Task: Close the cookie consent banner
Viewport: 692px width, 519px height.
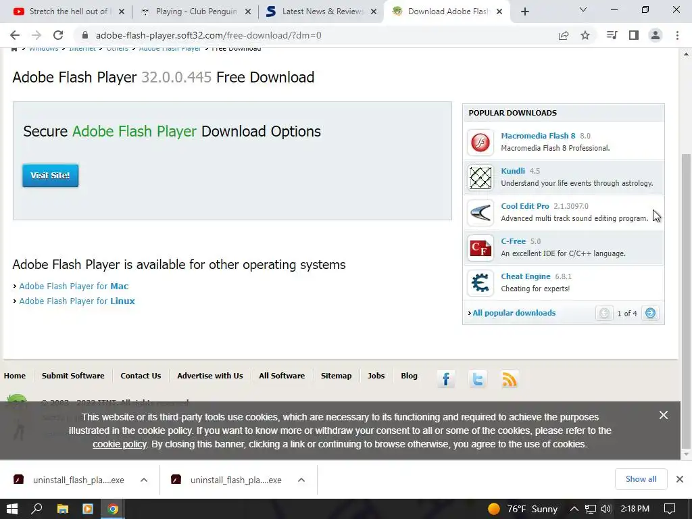Action: (x=664, y=415)
